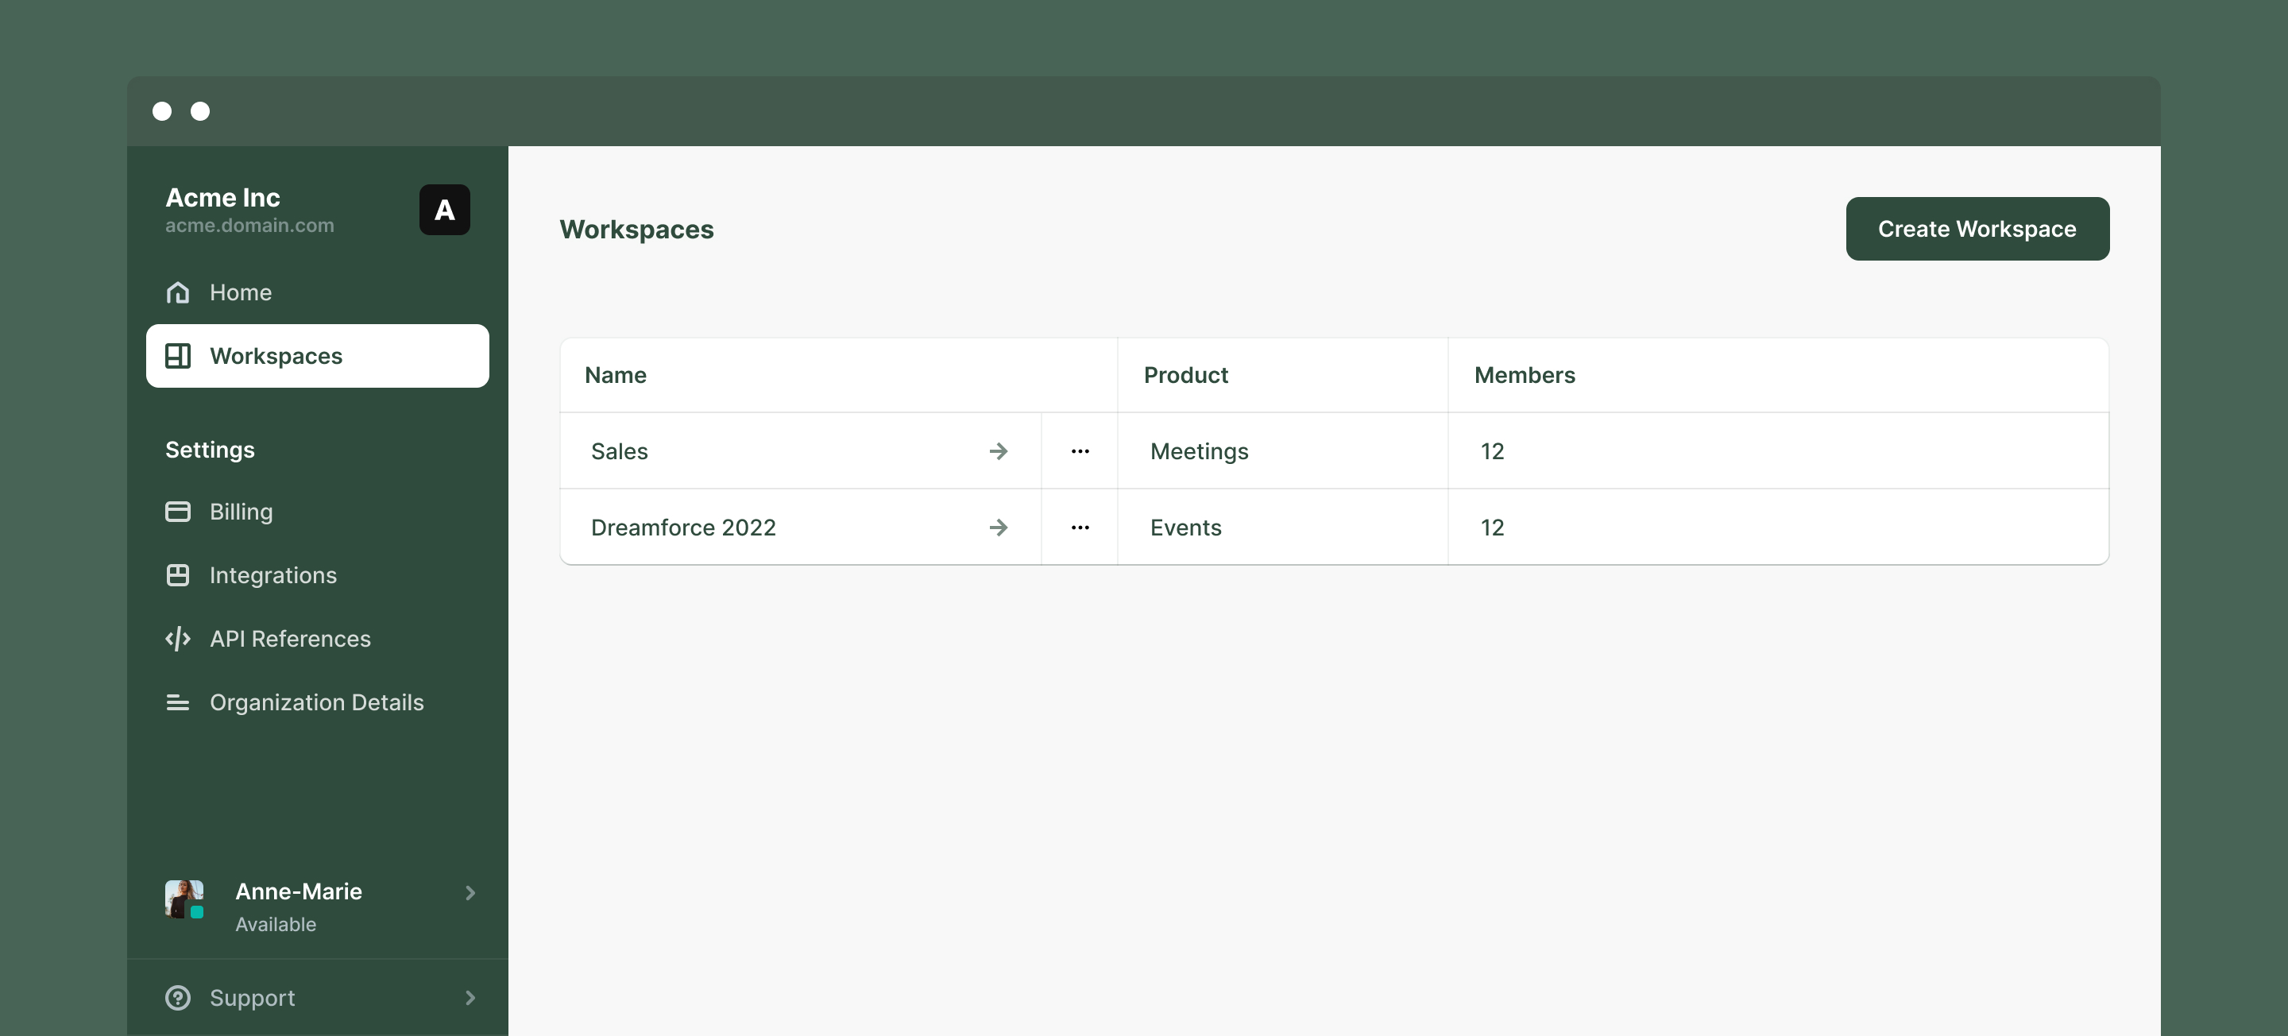Go to Billing settings menu item

[x=241, y=512]
